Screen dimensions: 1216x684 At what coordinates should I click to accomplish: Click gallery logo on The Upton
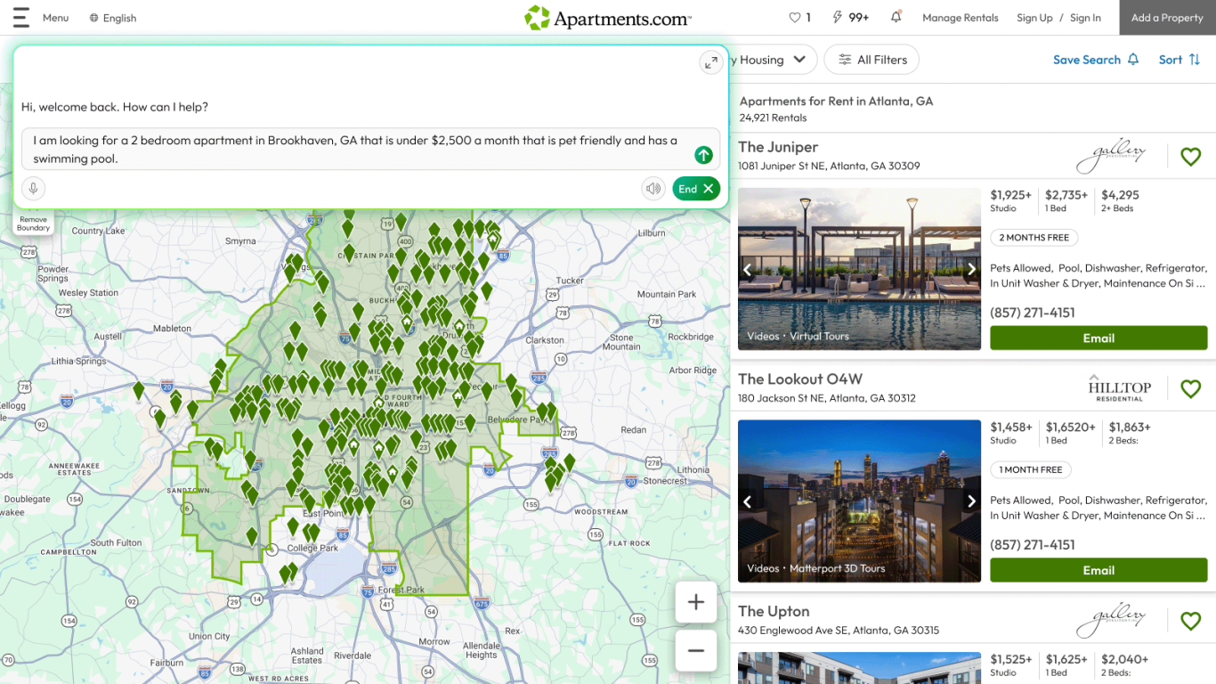(1111, 620)
